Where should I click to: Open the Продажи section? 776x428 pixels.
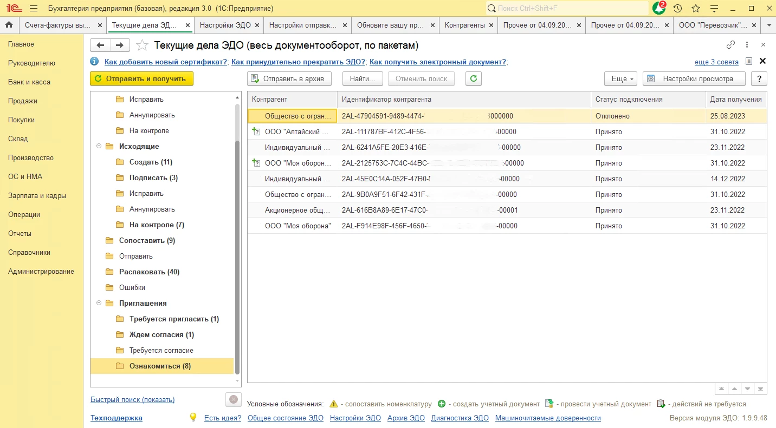23,101
